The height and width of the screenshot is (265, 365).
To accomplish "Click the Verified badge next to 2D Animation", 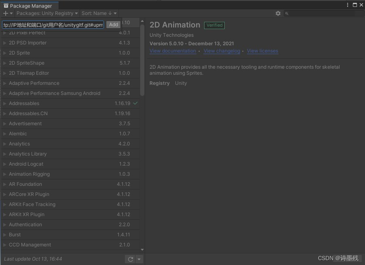I will pos(214,25).
